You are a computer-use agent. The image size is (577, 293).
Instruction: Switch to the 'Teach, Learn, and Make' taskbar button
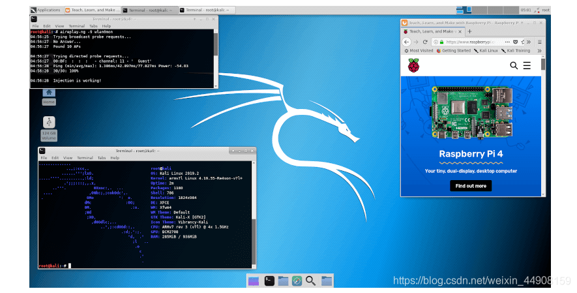tap(92, 10)
